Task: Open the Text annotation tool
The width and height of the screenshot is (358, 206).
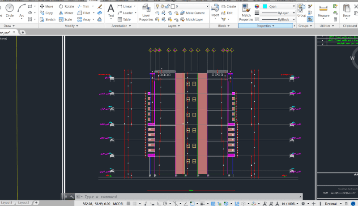Action: pyautogui.click(x=111, y=11)
